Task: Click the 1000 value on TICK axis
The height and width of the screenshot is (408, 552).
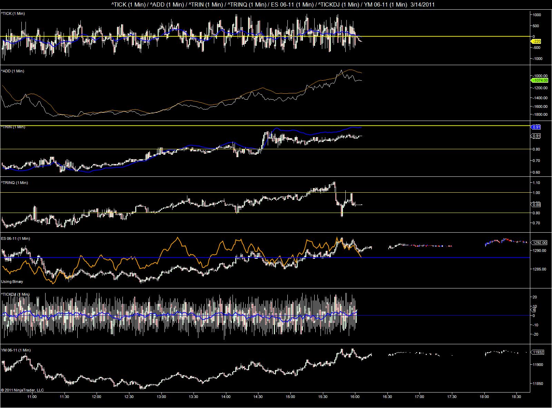Action: pos(537,15)
